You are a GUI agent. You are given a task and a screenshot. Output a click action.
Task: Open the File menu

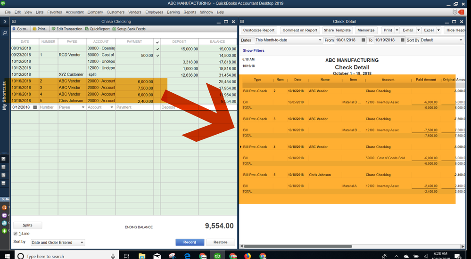(8, 12)
